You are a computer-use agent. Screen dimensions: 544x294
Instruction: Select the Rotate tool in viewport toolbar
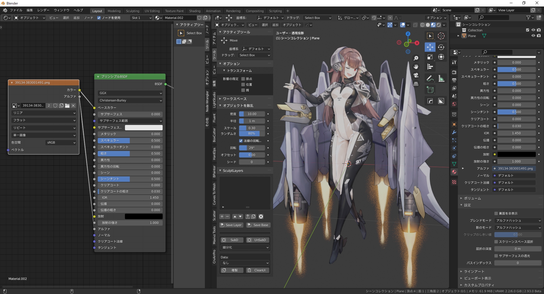coord(441,47)
